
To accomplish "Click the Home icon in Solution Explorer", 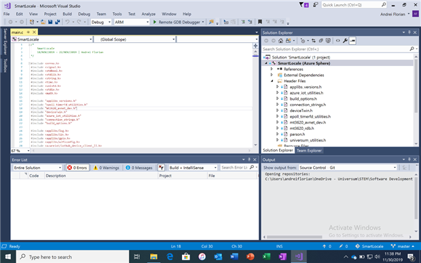I will (280, 41).
